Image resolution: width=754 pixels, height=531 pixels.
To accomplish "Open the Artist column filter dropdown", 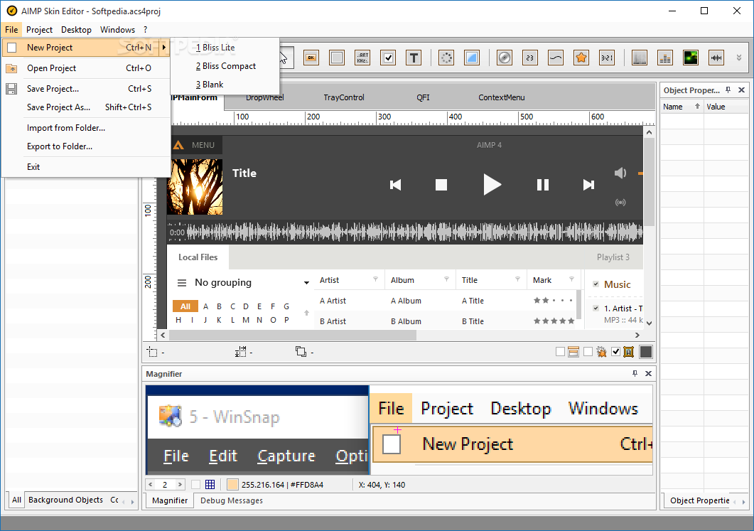I will tap(375, 279).
